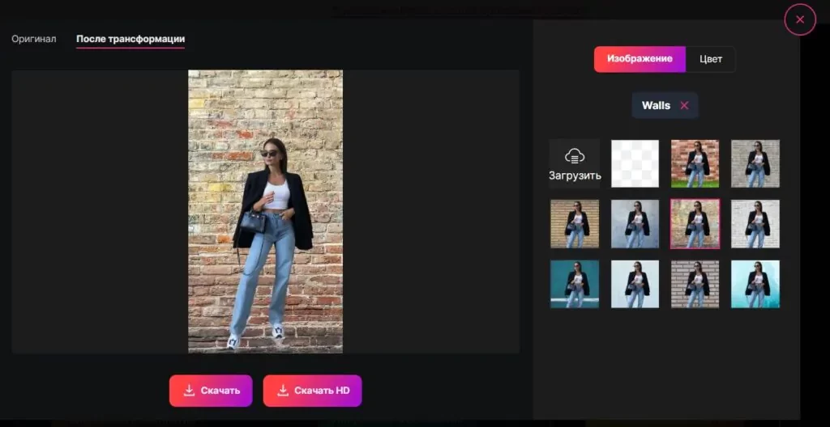Close the editor with the round X button
The height and width of the screenshot is (427, 830).
[800, 20]
